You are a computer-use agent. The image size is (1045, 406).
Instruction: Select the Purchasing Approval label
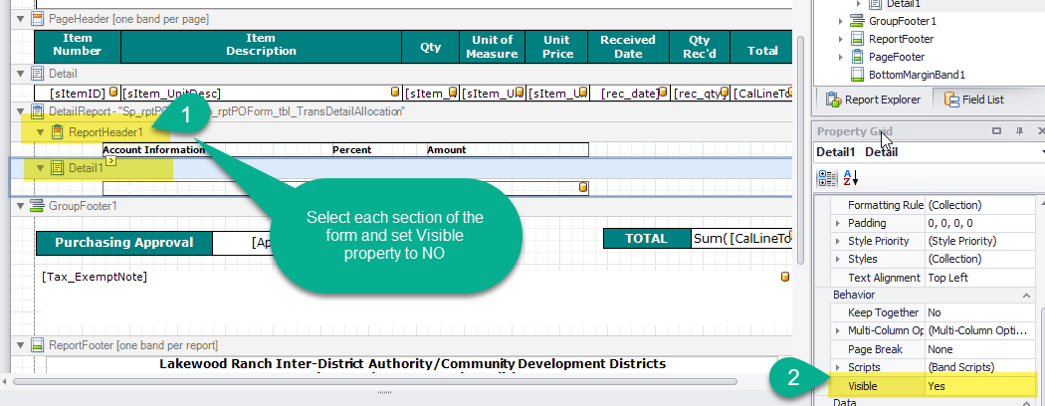pyautogui.click(x=123, y=242)
